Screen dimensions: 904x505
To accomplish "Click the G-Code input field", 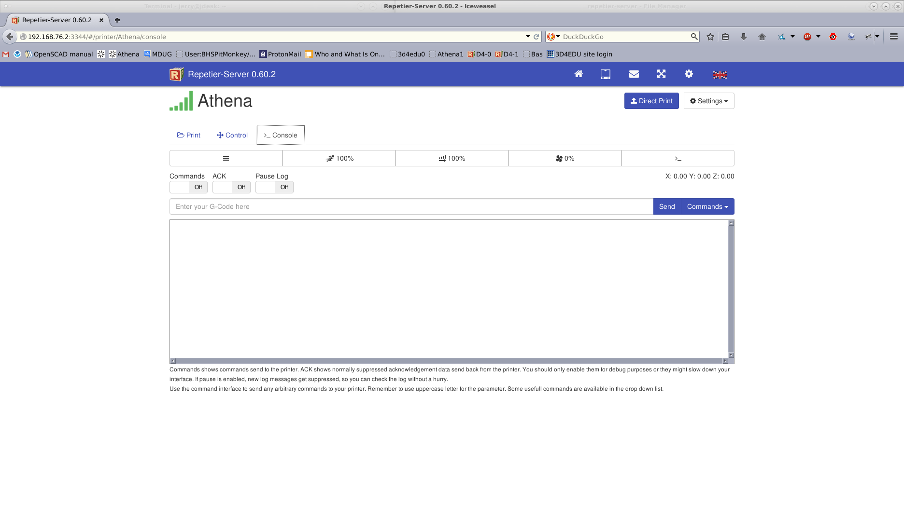I will pyautogui.click(x=411, y=206).
